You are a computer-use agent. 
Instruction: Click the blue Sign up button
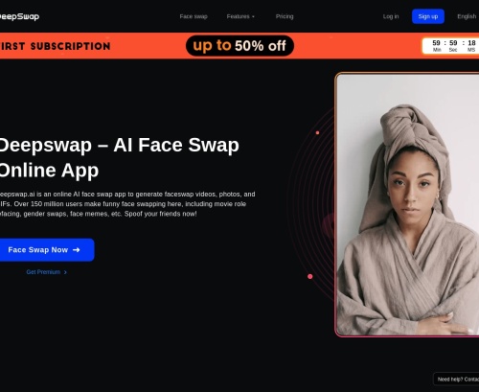click(428, 16)
